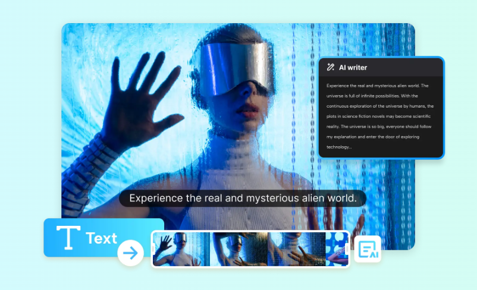Click the AI writer generated paragraph text

click(380, 116)
